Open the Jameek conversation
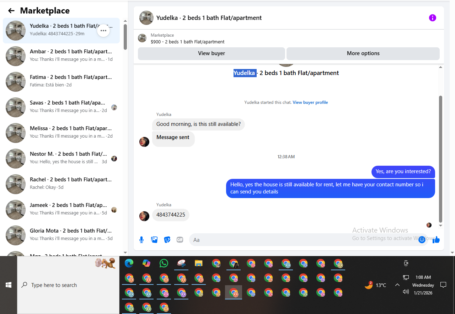This screenshot has width=455, height=314. click(61, 210)
